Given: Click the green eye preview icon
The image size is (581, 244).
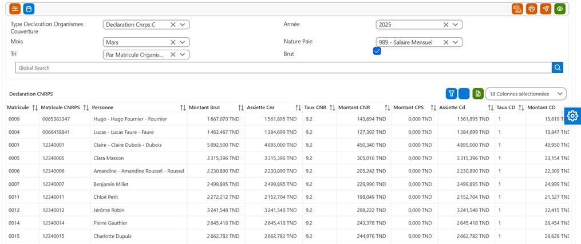Looking at the screenshot, I should click(x=560, y=9).
